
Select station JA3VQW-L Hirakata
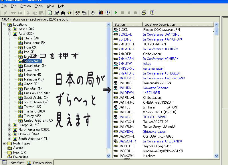click(163, 156)
